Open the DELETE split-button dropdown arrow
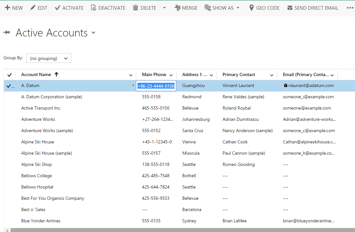This screenshot has height=232, width=355. click(x=164, y=8)
